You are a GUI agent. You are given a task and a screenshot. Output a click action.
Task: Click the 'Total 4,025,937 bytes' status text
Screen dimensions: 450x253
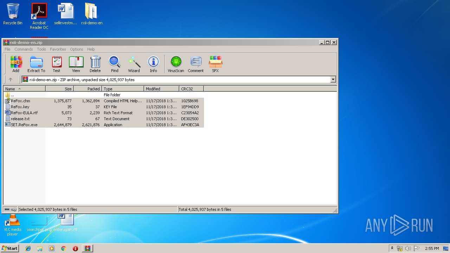pyautogui.click(x=205, y=209)
